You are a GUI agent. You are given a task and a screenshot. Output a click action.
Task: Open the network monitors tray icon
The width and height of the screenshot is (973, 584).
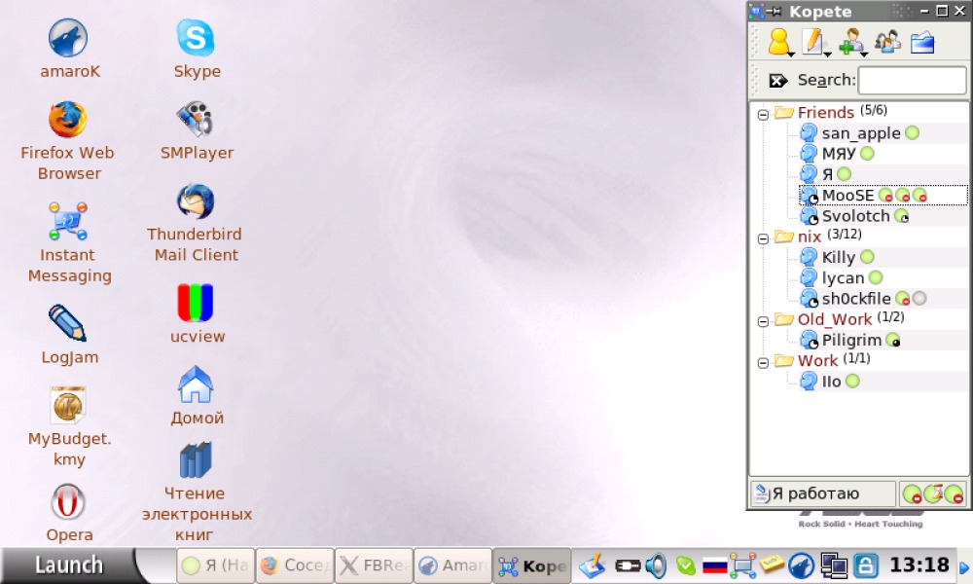click(834, 566)
